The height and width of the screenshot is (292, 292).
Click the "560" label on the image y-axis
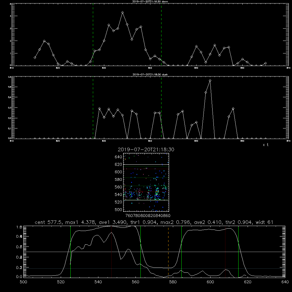point(119,187)
